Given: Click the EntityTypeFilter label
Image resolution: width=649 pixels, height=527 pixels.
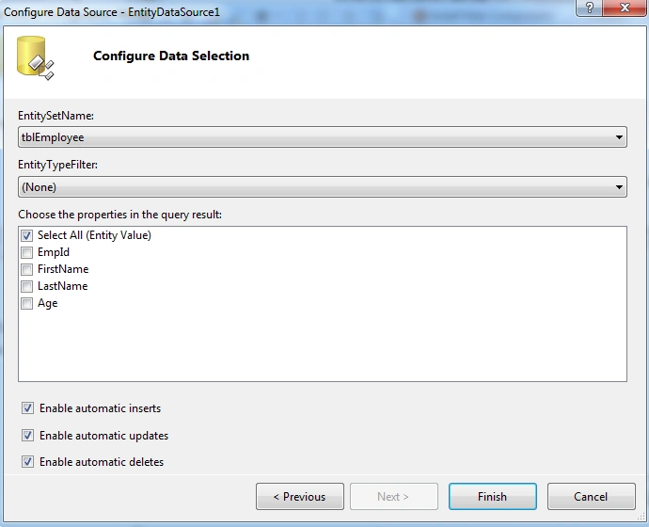Looking at the screenshot, I should coord(58,165).
